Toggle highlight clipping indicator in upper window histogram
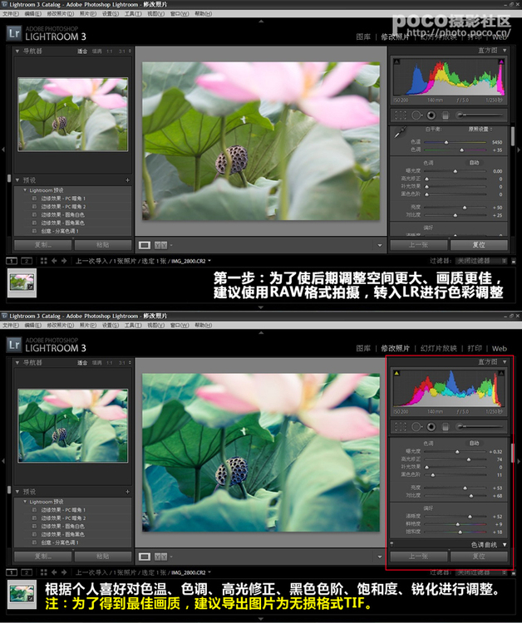 click(501, 61)
